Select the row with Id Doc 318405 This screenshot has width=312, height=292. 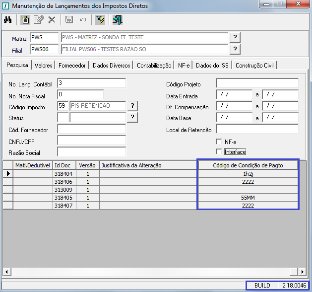[x=63, y=197]
